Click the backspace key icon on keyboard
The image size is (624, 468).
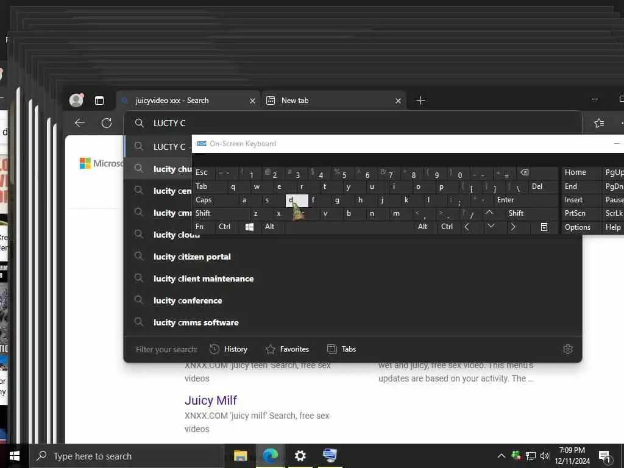point(537,172)
